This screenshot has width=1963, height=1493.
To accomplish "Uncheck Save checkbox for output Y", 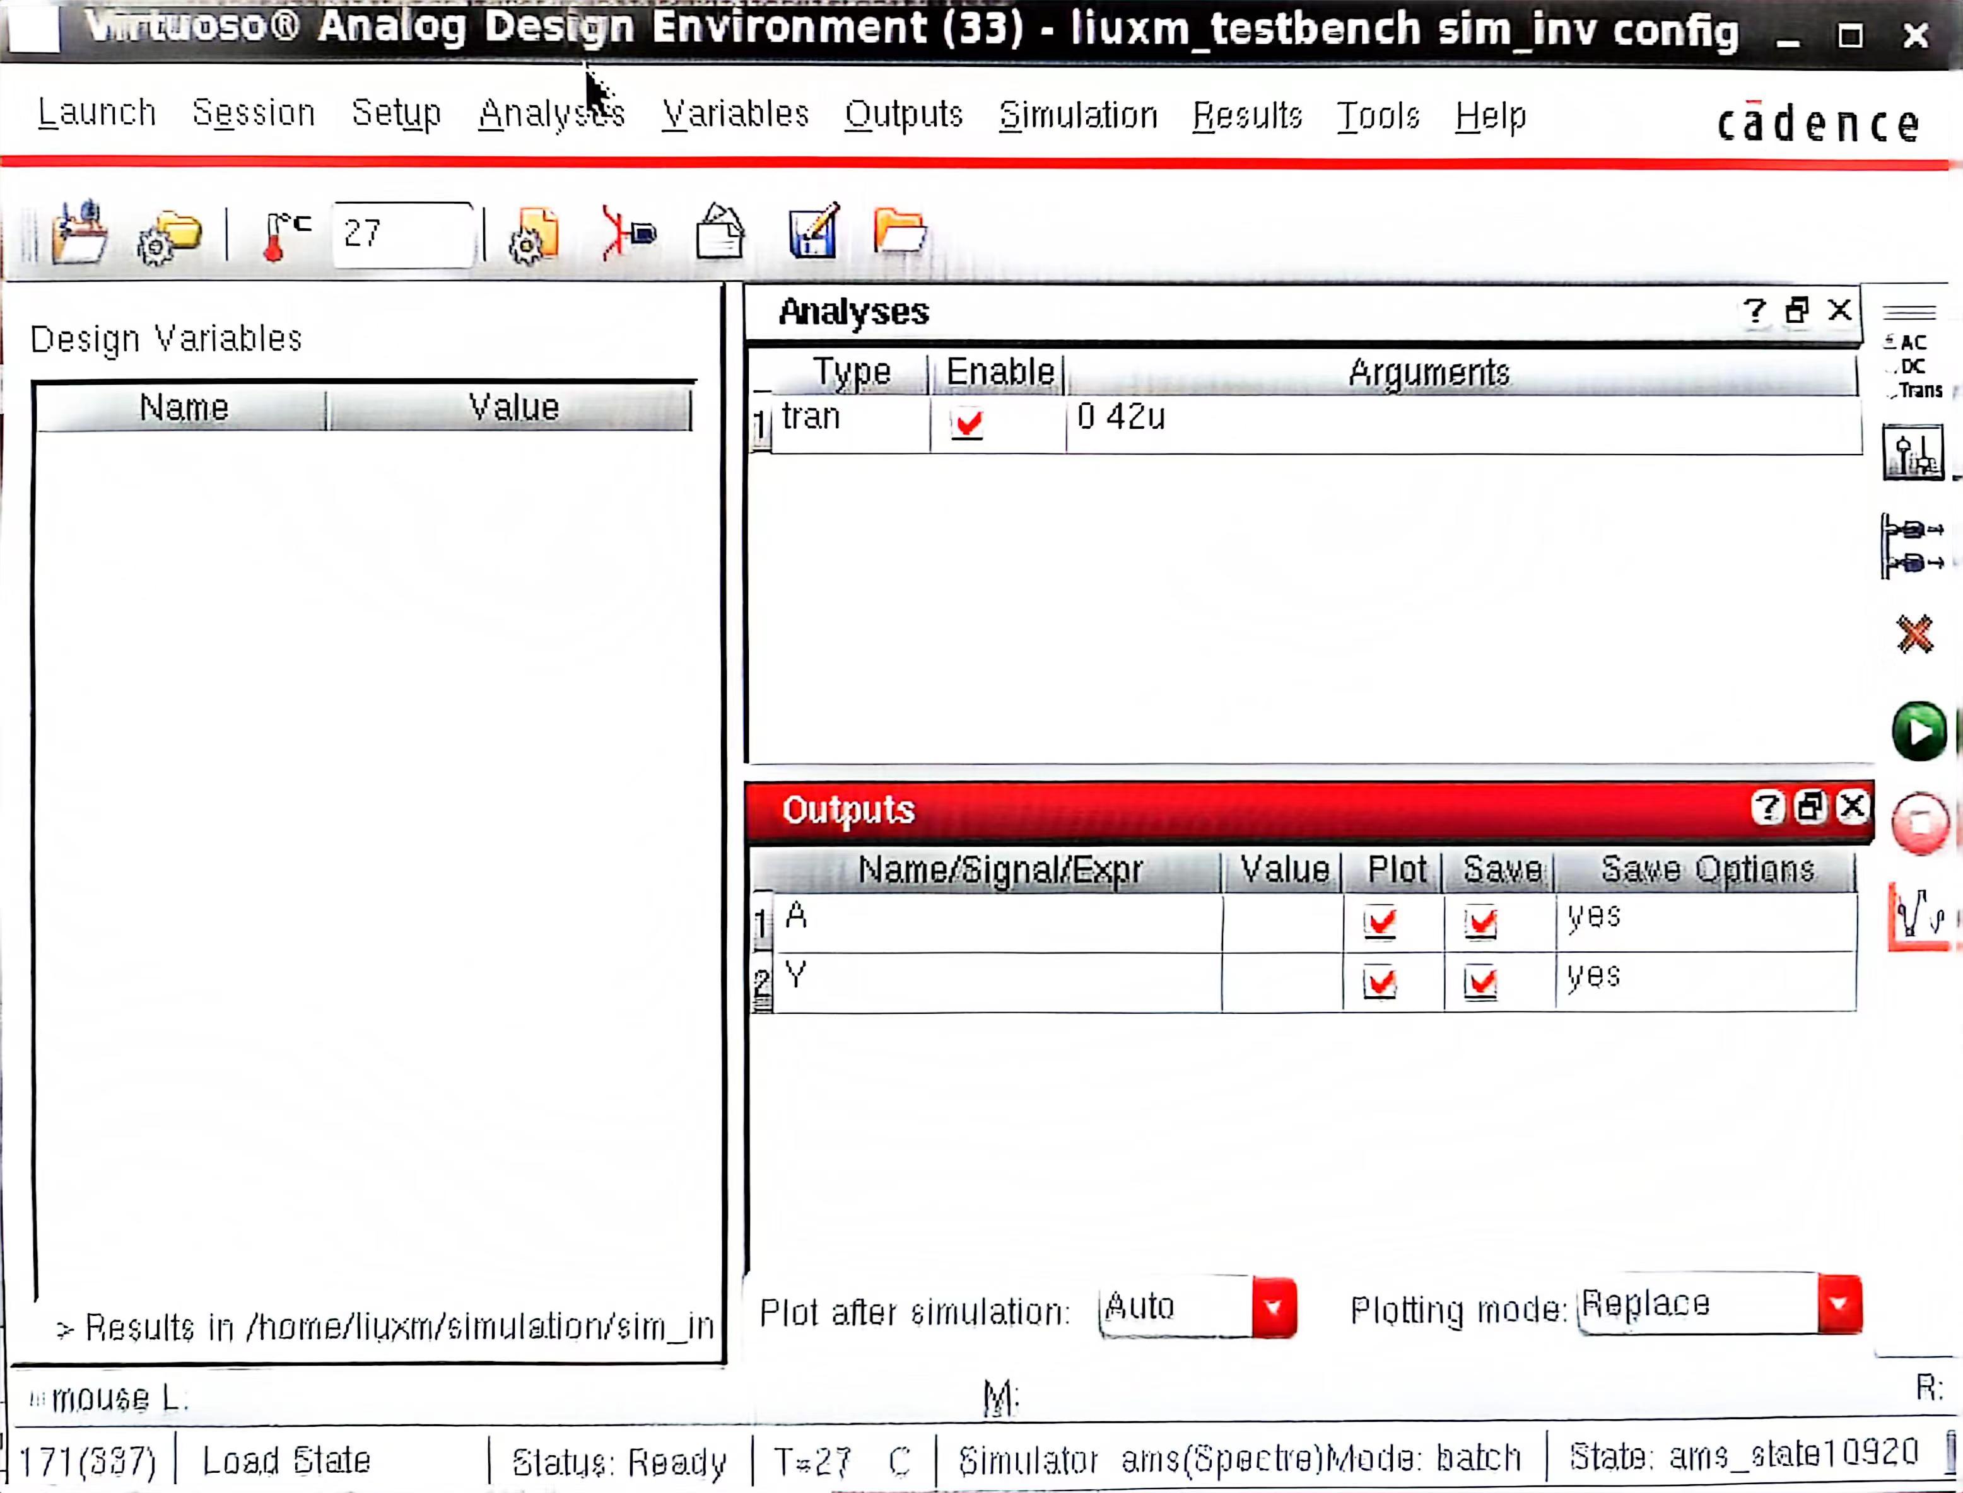I will coord(1481,983).
